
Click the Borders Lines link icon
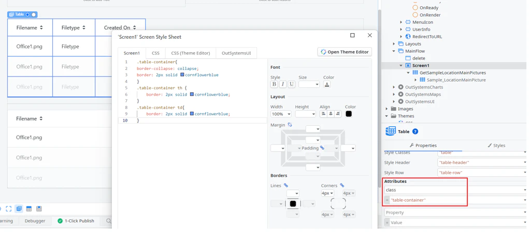pyautogui.click(x=286, y=185)
